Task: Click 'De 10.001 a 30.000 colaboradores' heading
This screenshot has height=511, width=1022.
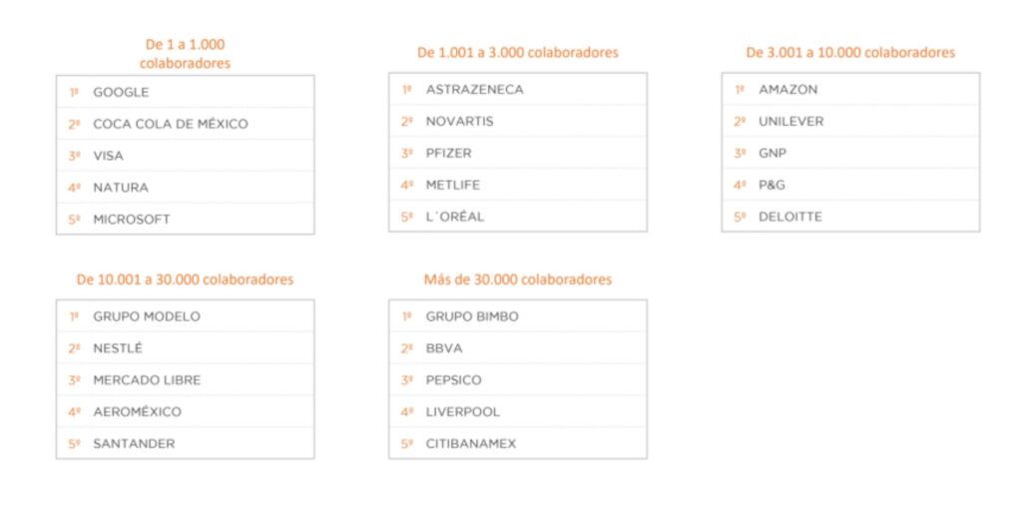Action: [185, 279]
